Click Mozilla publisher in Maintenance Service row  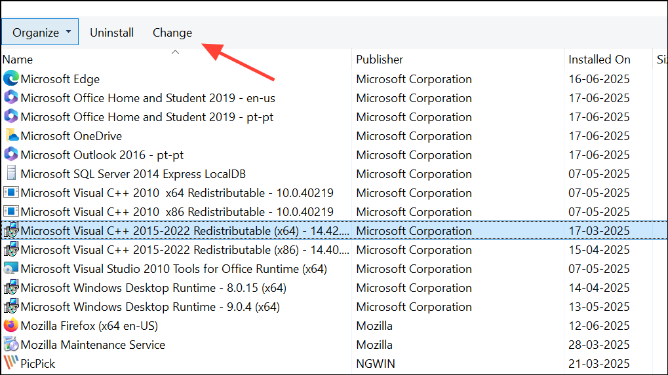pyautogui.click(x=374, y=345)
